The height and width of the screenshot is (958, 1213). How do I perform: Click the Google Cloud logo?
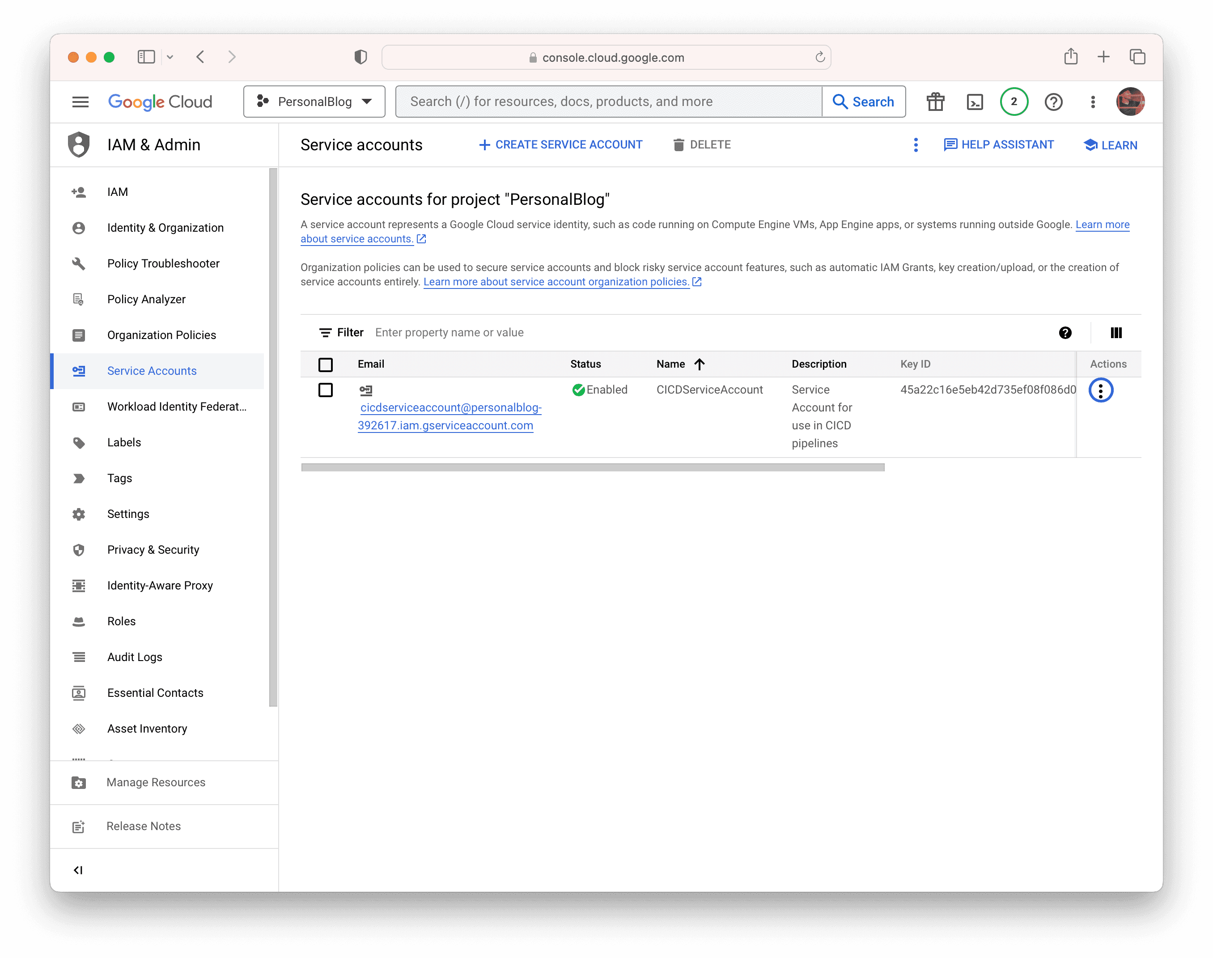click(160, 102)
